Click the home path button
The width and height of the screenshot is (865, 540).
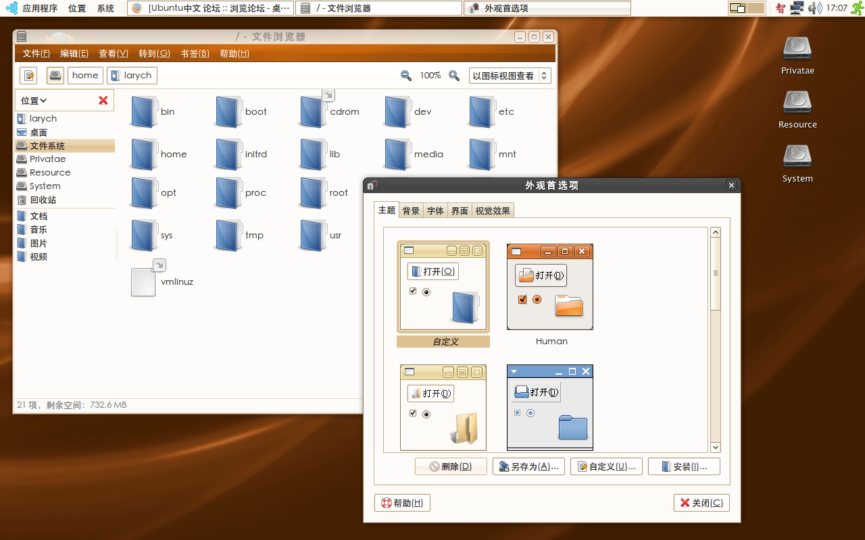pos(85,76)
